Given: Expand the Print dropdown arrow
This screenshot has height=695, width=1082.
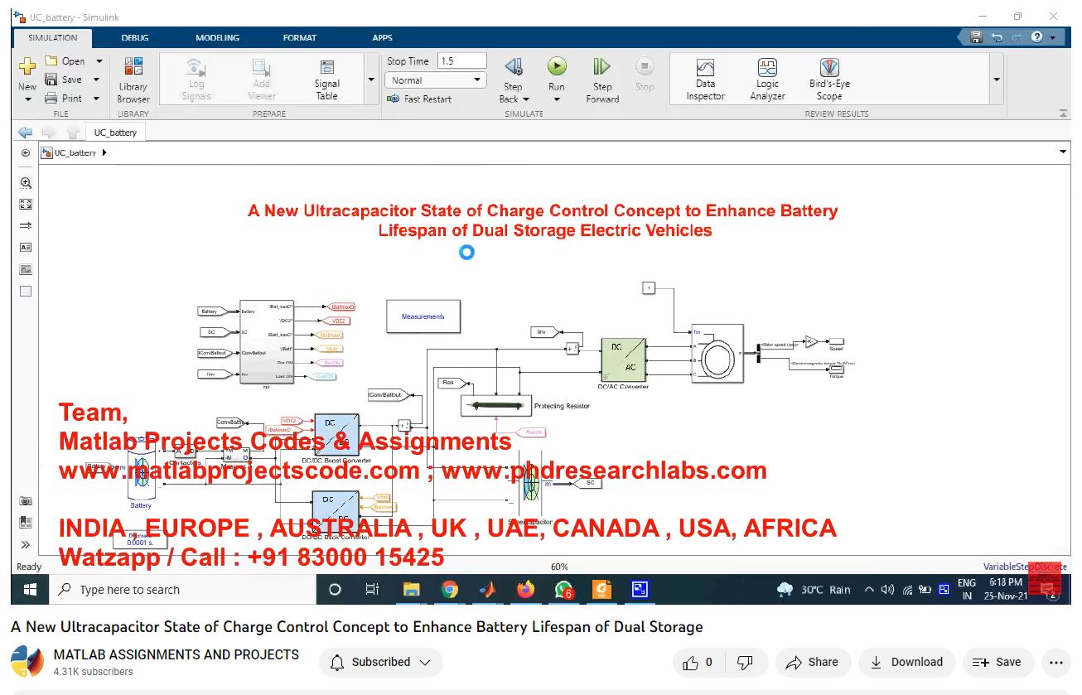Looking at the screenshot, I should [x=96, y=98].
